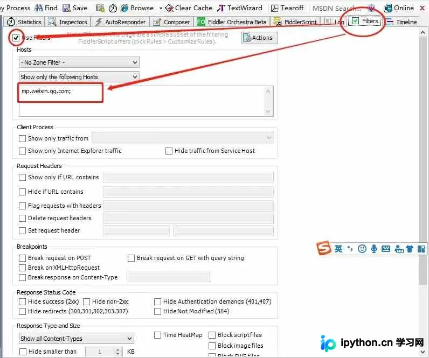The width and height of the screenshot is (429, 358).
Task: Click the Save toolbar button
Action: pyautogui.click(x=75, y=8)
